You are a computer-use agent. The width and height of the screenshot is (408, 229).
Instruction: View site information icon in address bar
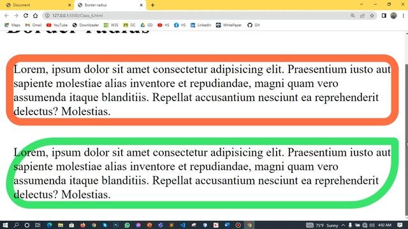tap(47, 15)
